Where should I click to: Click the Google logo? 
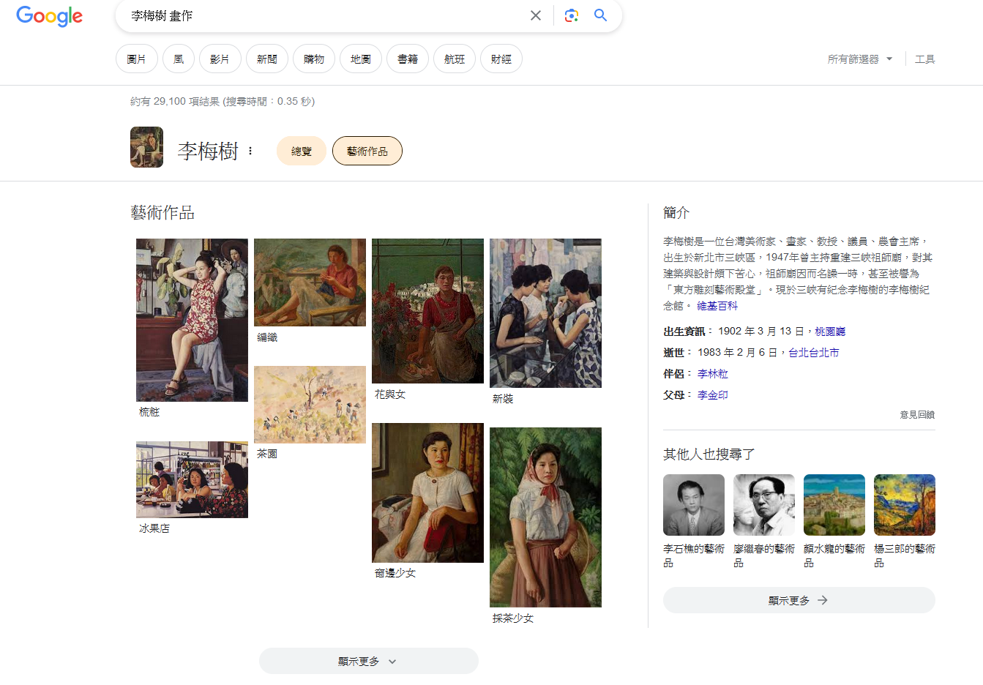[49, 16]
